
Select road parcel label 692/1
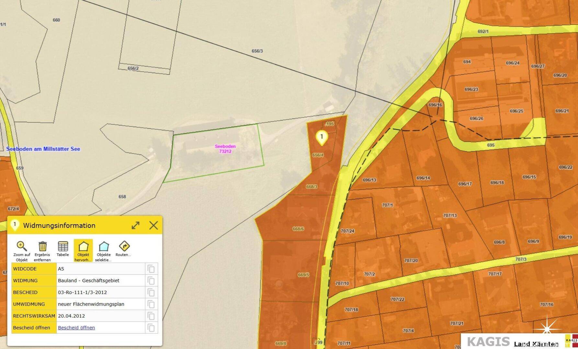click(483, 31)
